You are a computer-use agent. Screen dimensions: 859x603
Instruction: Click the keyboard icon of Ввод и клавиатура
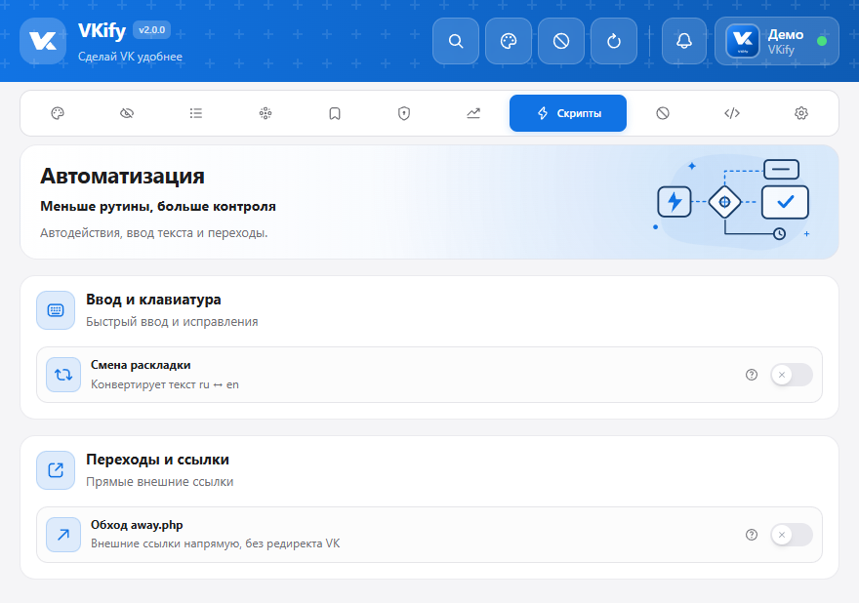point(56,310)
